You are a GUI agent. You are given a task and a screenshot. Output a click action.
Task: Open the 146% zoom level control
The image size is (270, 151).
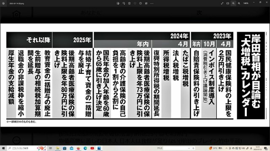(x=246, y=3)
